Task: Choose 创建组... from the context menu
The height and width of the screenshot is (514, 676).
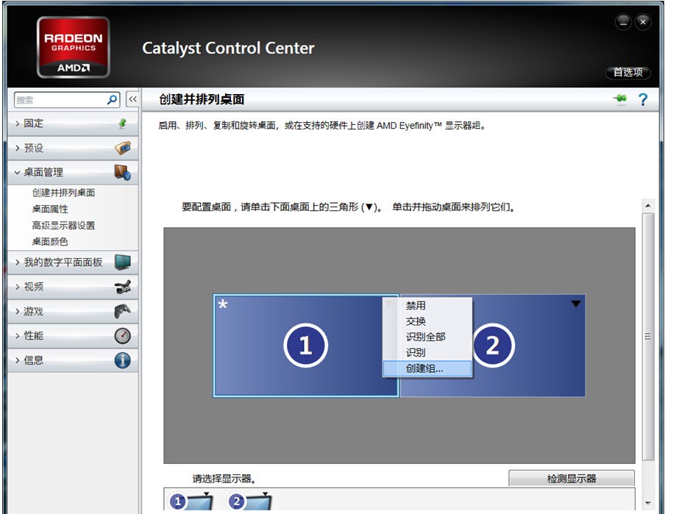Action: (427, 369)
